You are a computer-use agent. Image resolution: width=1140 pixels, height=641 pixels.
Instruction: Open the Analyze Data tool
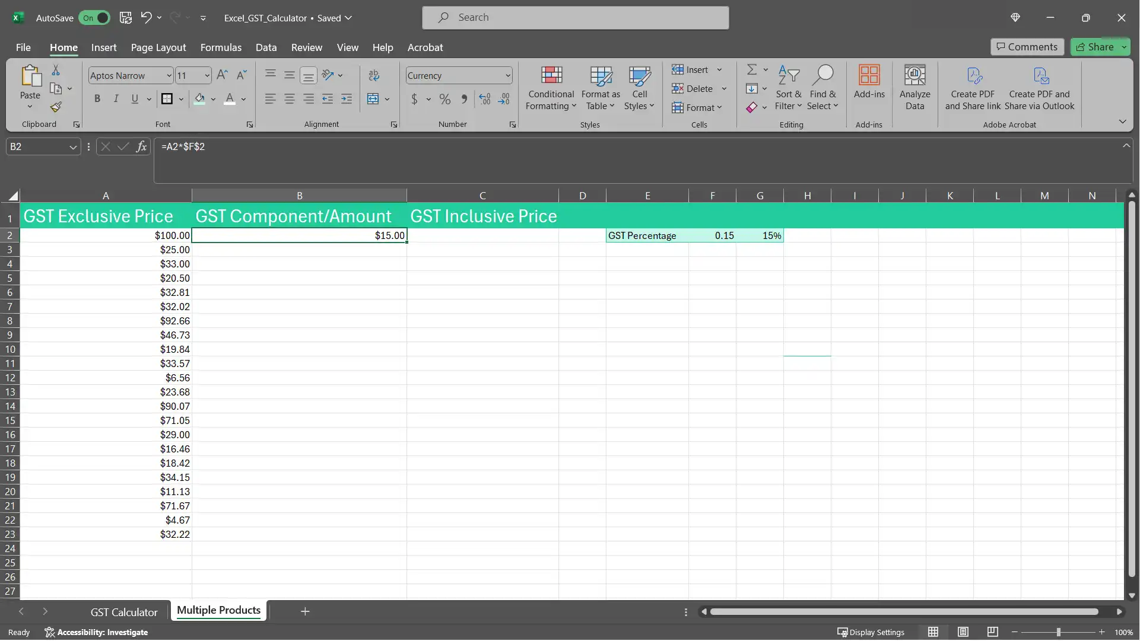(x=914, y=88)
